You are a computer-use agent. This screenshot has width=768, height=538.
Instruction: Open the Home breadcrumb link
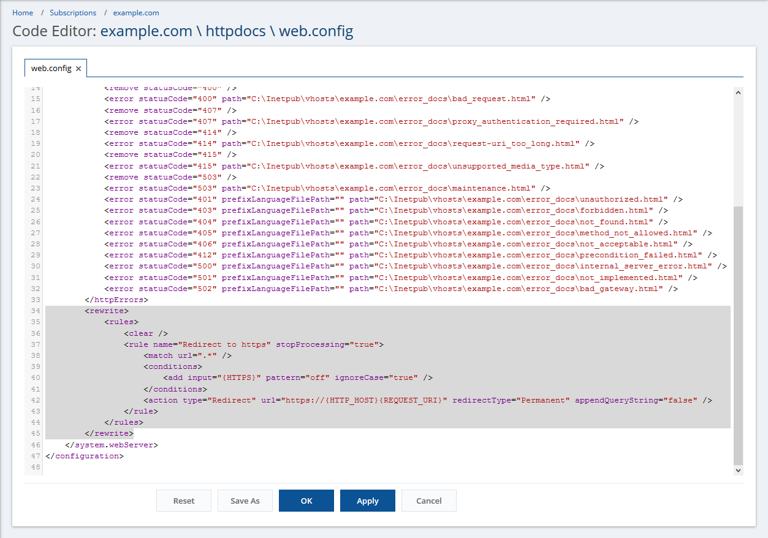pos(23,13)
